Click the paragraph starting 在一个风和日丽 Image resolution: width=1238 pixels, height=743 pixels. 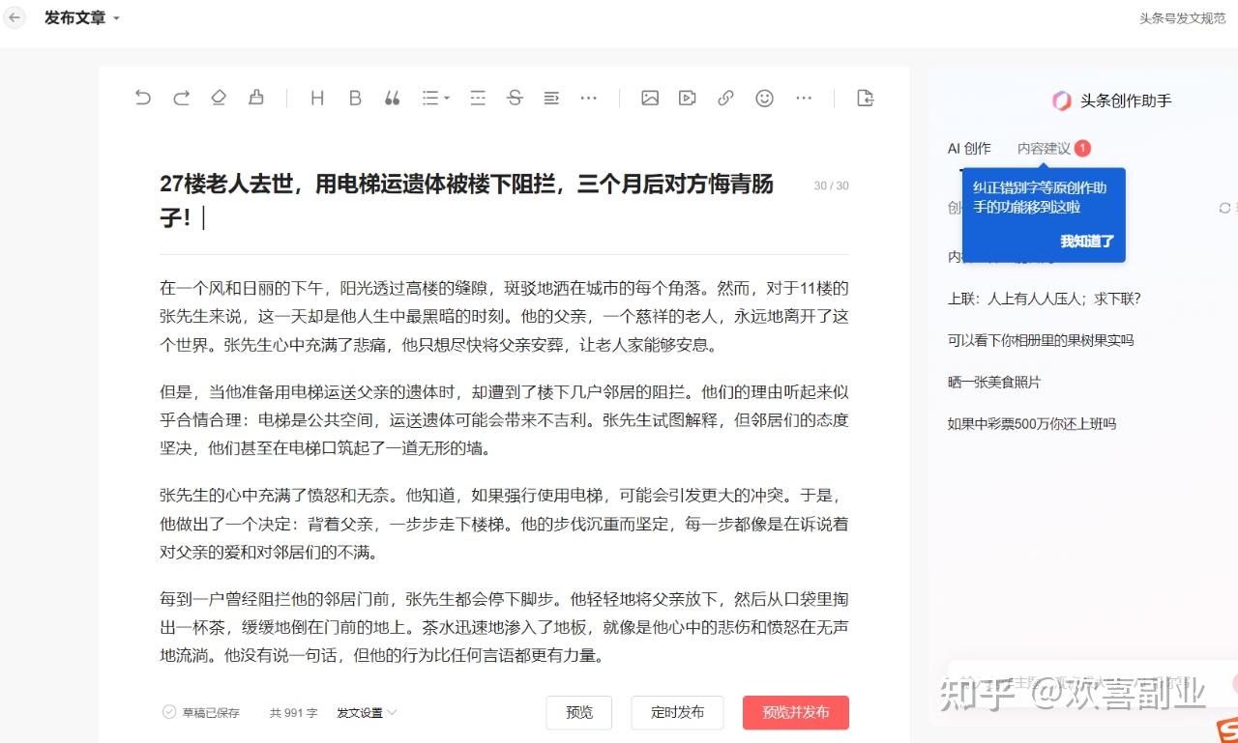pos(504,316)
